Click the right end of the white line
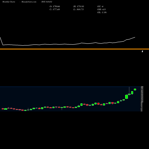This screenshot has width=149, height=149. point(135,37)
